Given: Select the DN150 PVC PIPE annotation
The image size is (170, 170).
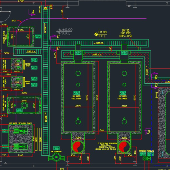Looking at the screenshot, I should (125, 33).
